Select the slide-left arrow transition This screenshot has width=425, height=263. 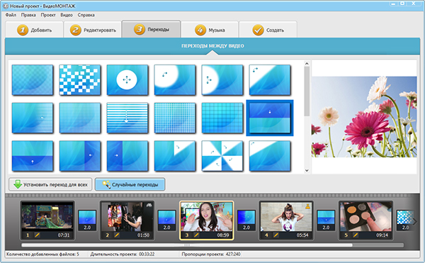[79, 156]
